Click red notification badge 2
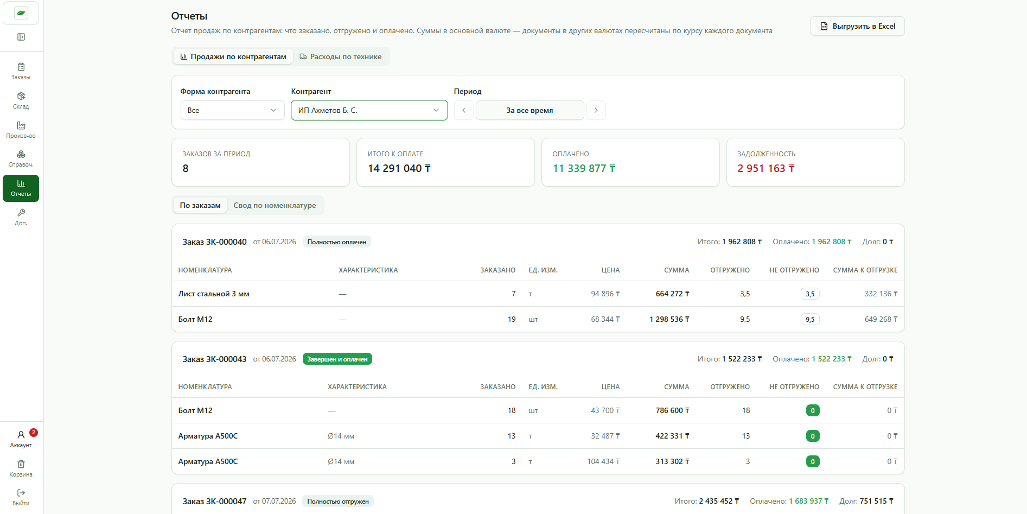The height and width of the screenshot is (514, 1027). point(34,433)
